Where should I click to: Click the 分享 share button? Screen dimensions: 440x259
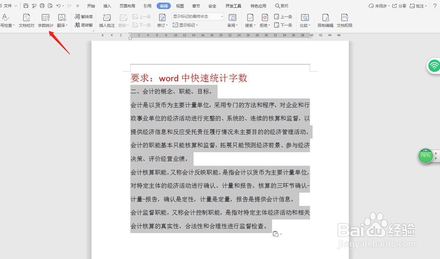tap(400, 6)
